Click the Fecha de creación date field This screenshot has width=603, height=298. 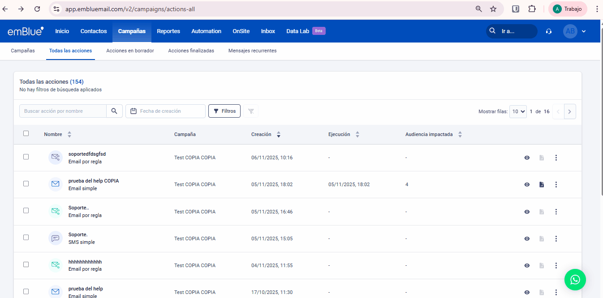(x=165, y=111)
